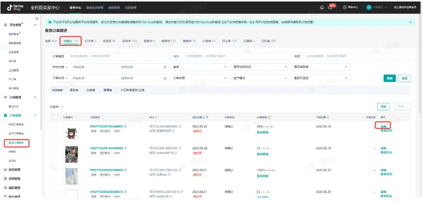Click the TikTok Shop logo

[15, 7]
